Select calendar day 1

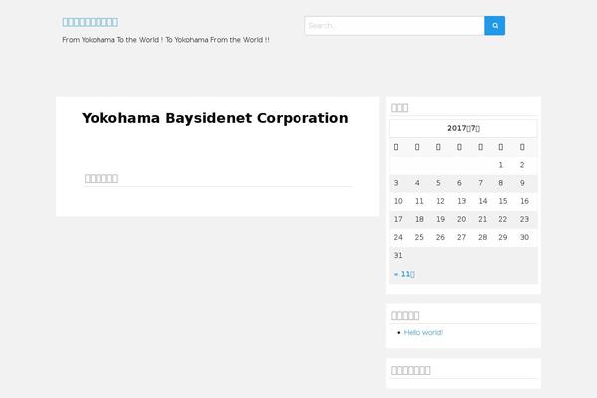501,165
